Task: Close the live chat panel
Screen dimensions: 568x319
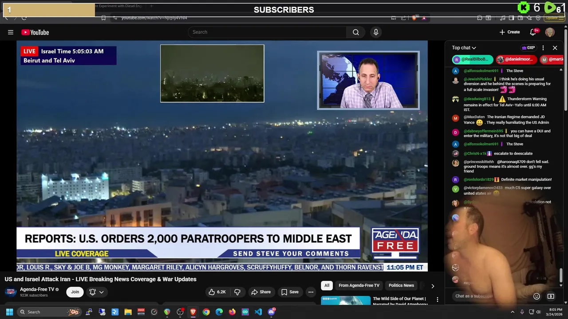Action: 555,48
